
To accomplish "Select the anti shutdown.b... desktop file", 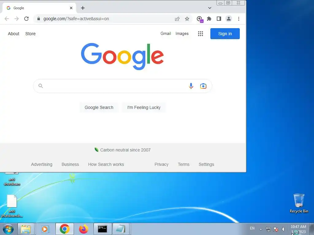I will tap(12, 206).
